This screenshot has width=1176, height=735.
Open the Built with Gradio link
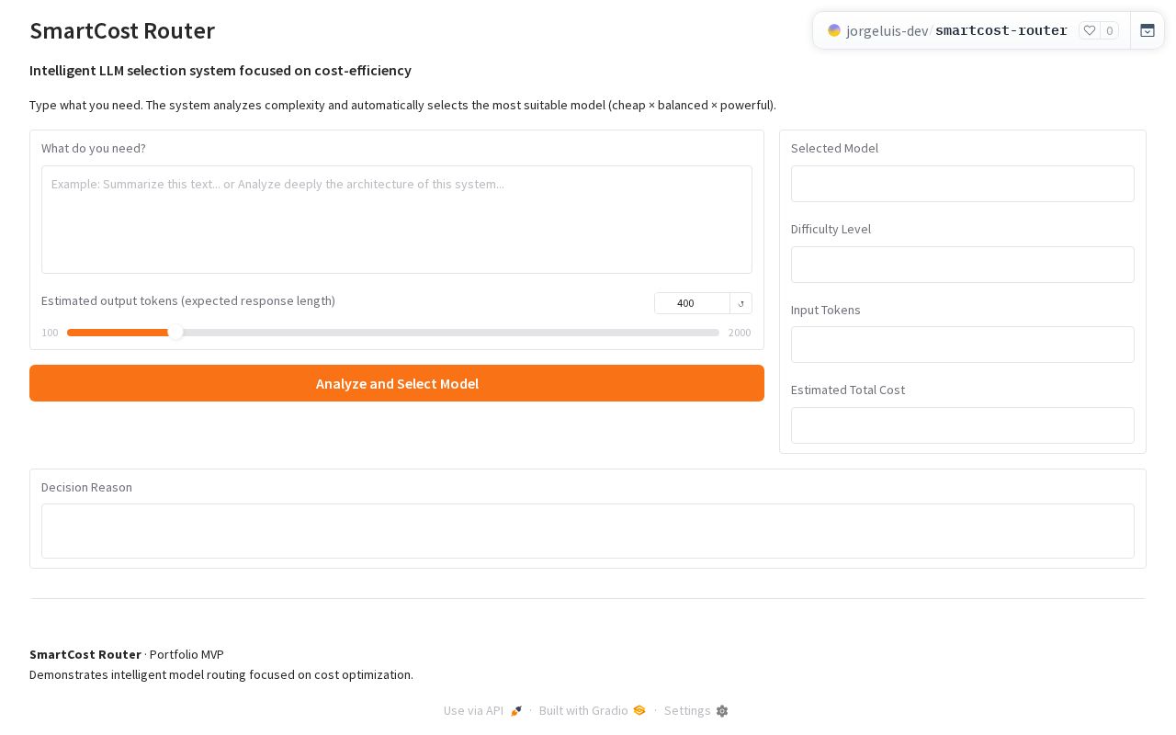[x=593, y=710]
